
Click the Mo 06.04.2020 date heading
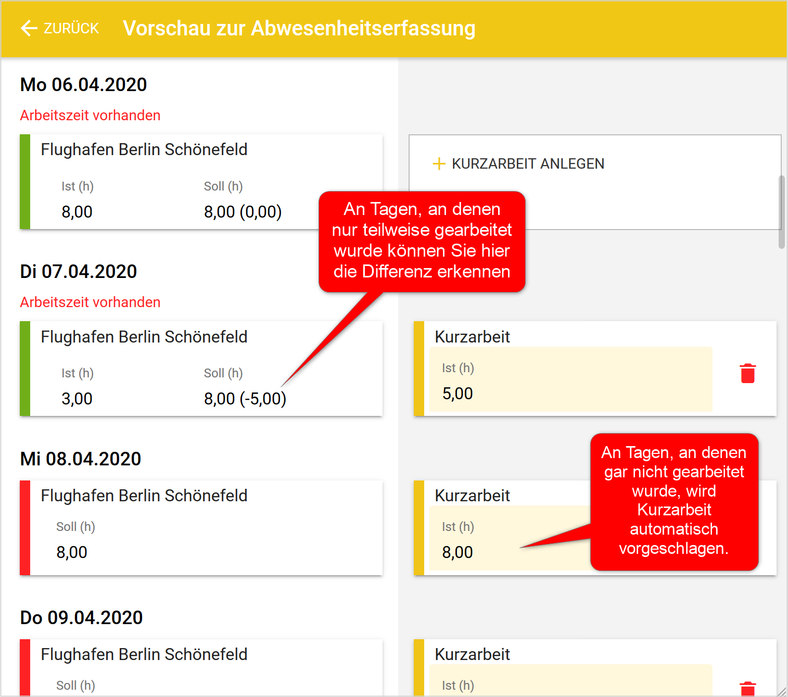83,84
